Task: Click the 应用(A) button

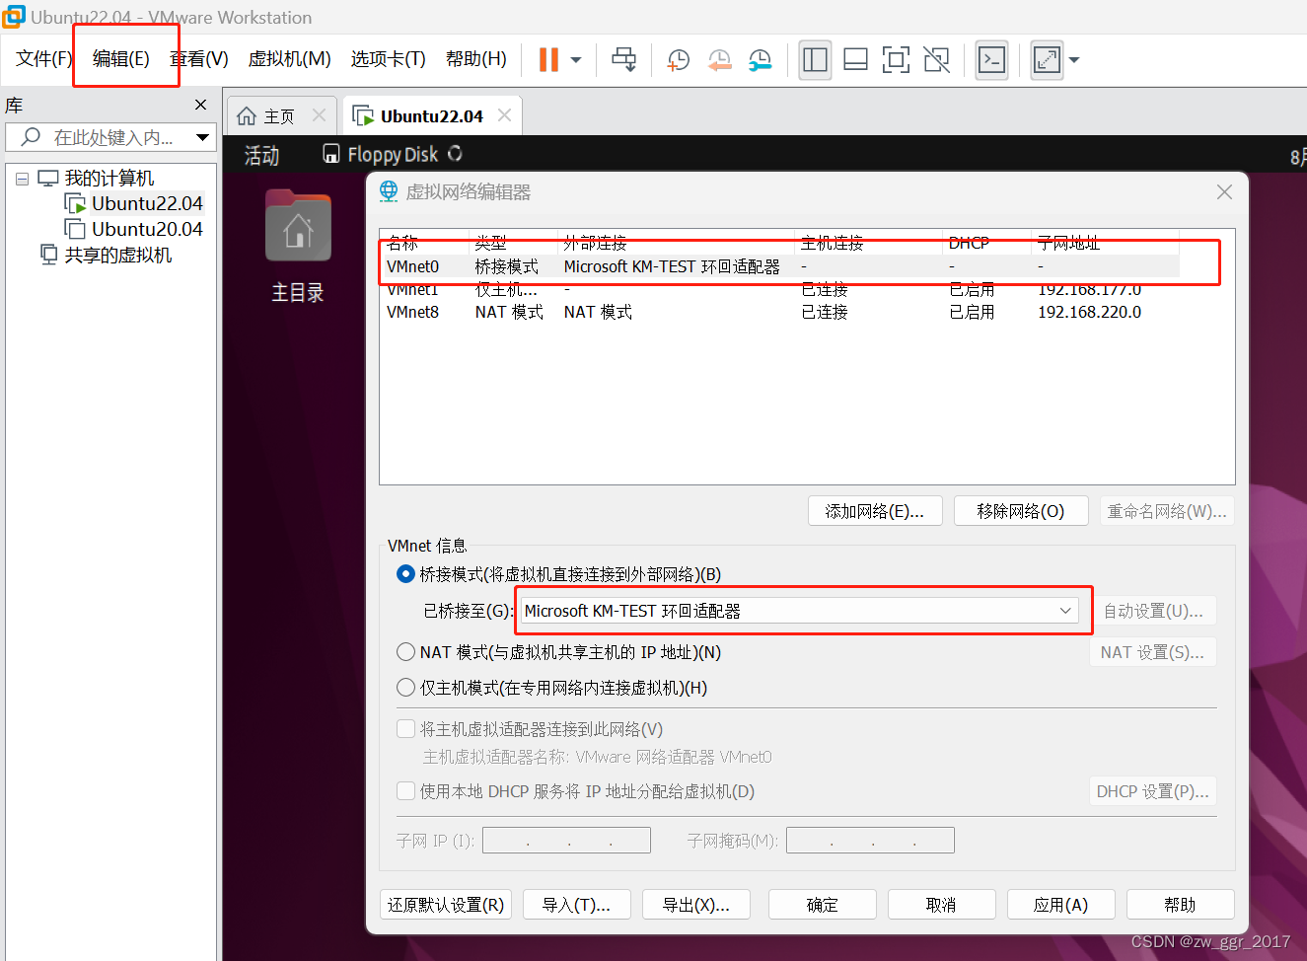Action: [1061, 905]
